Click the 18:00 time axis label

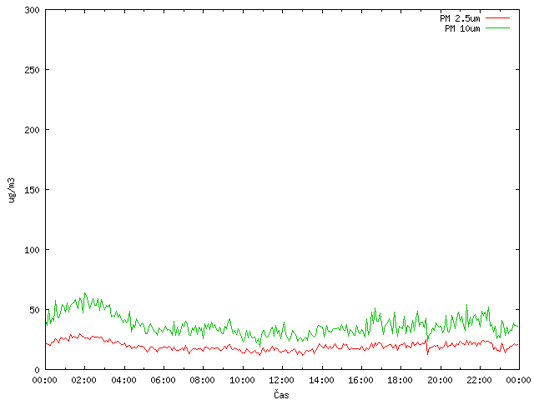(x=400, y=380)
